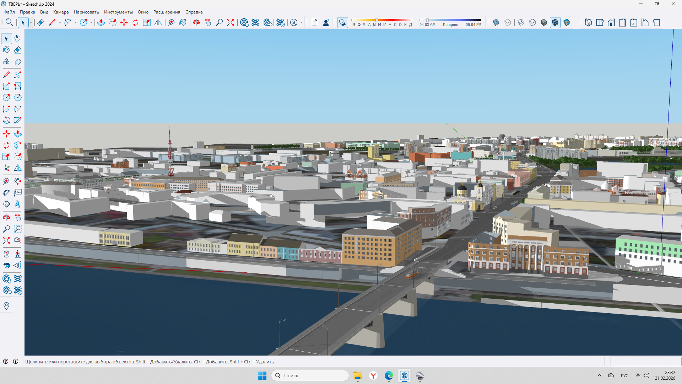682x384 pixels.
Task: Open the 3D Warehouse from top toolbar
Action: point(244,23)
